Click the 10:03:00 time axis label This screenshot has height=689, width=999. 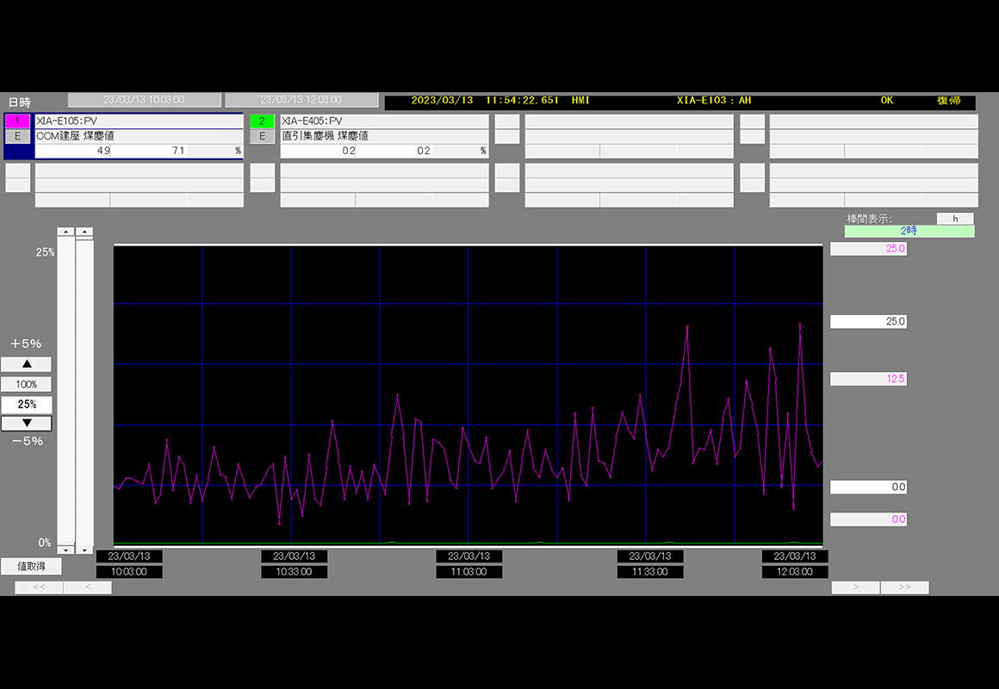point(128,572)
